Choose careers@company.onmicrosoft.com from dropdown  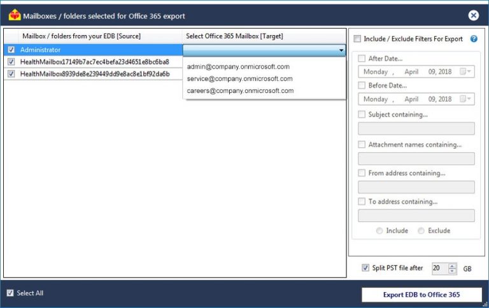pos(240,91)
